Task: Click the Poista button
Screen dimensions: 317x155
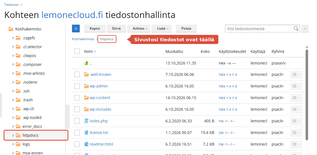Action: coord(186,29)
